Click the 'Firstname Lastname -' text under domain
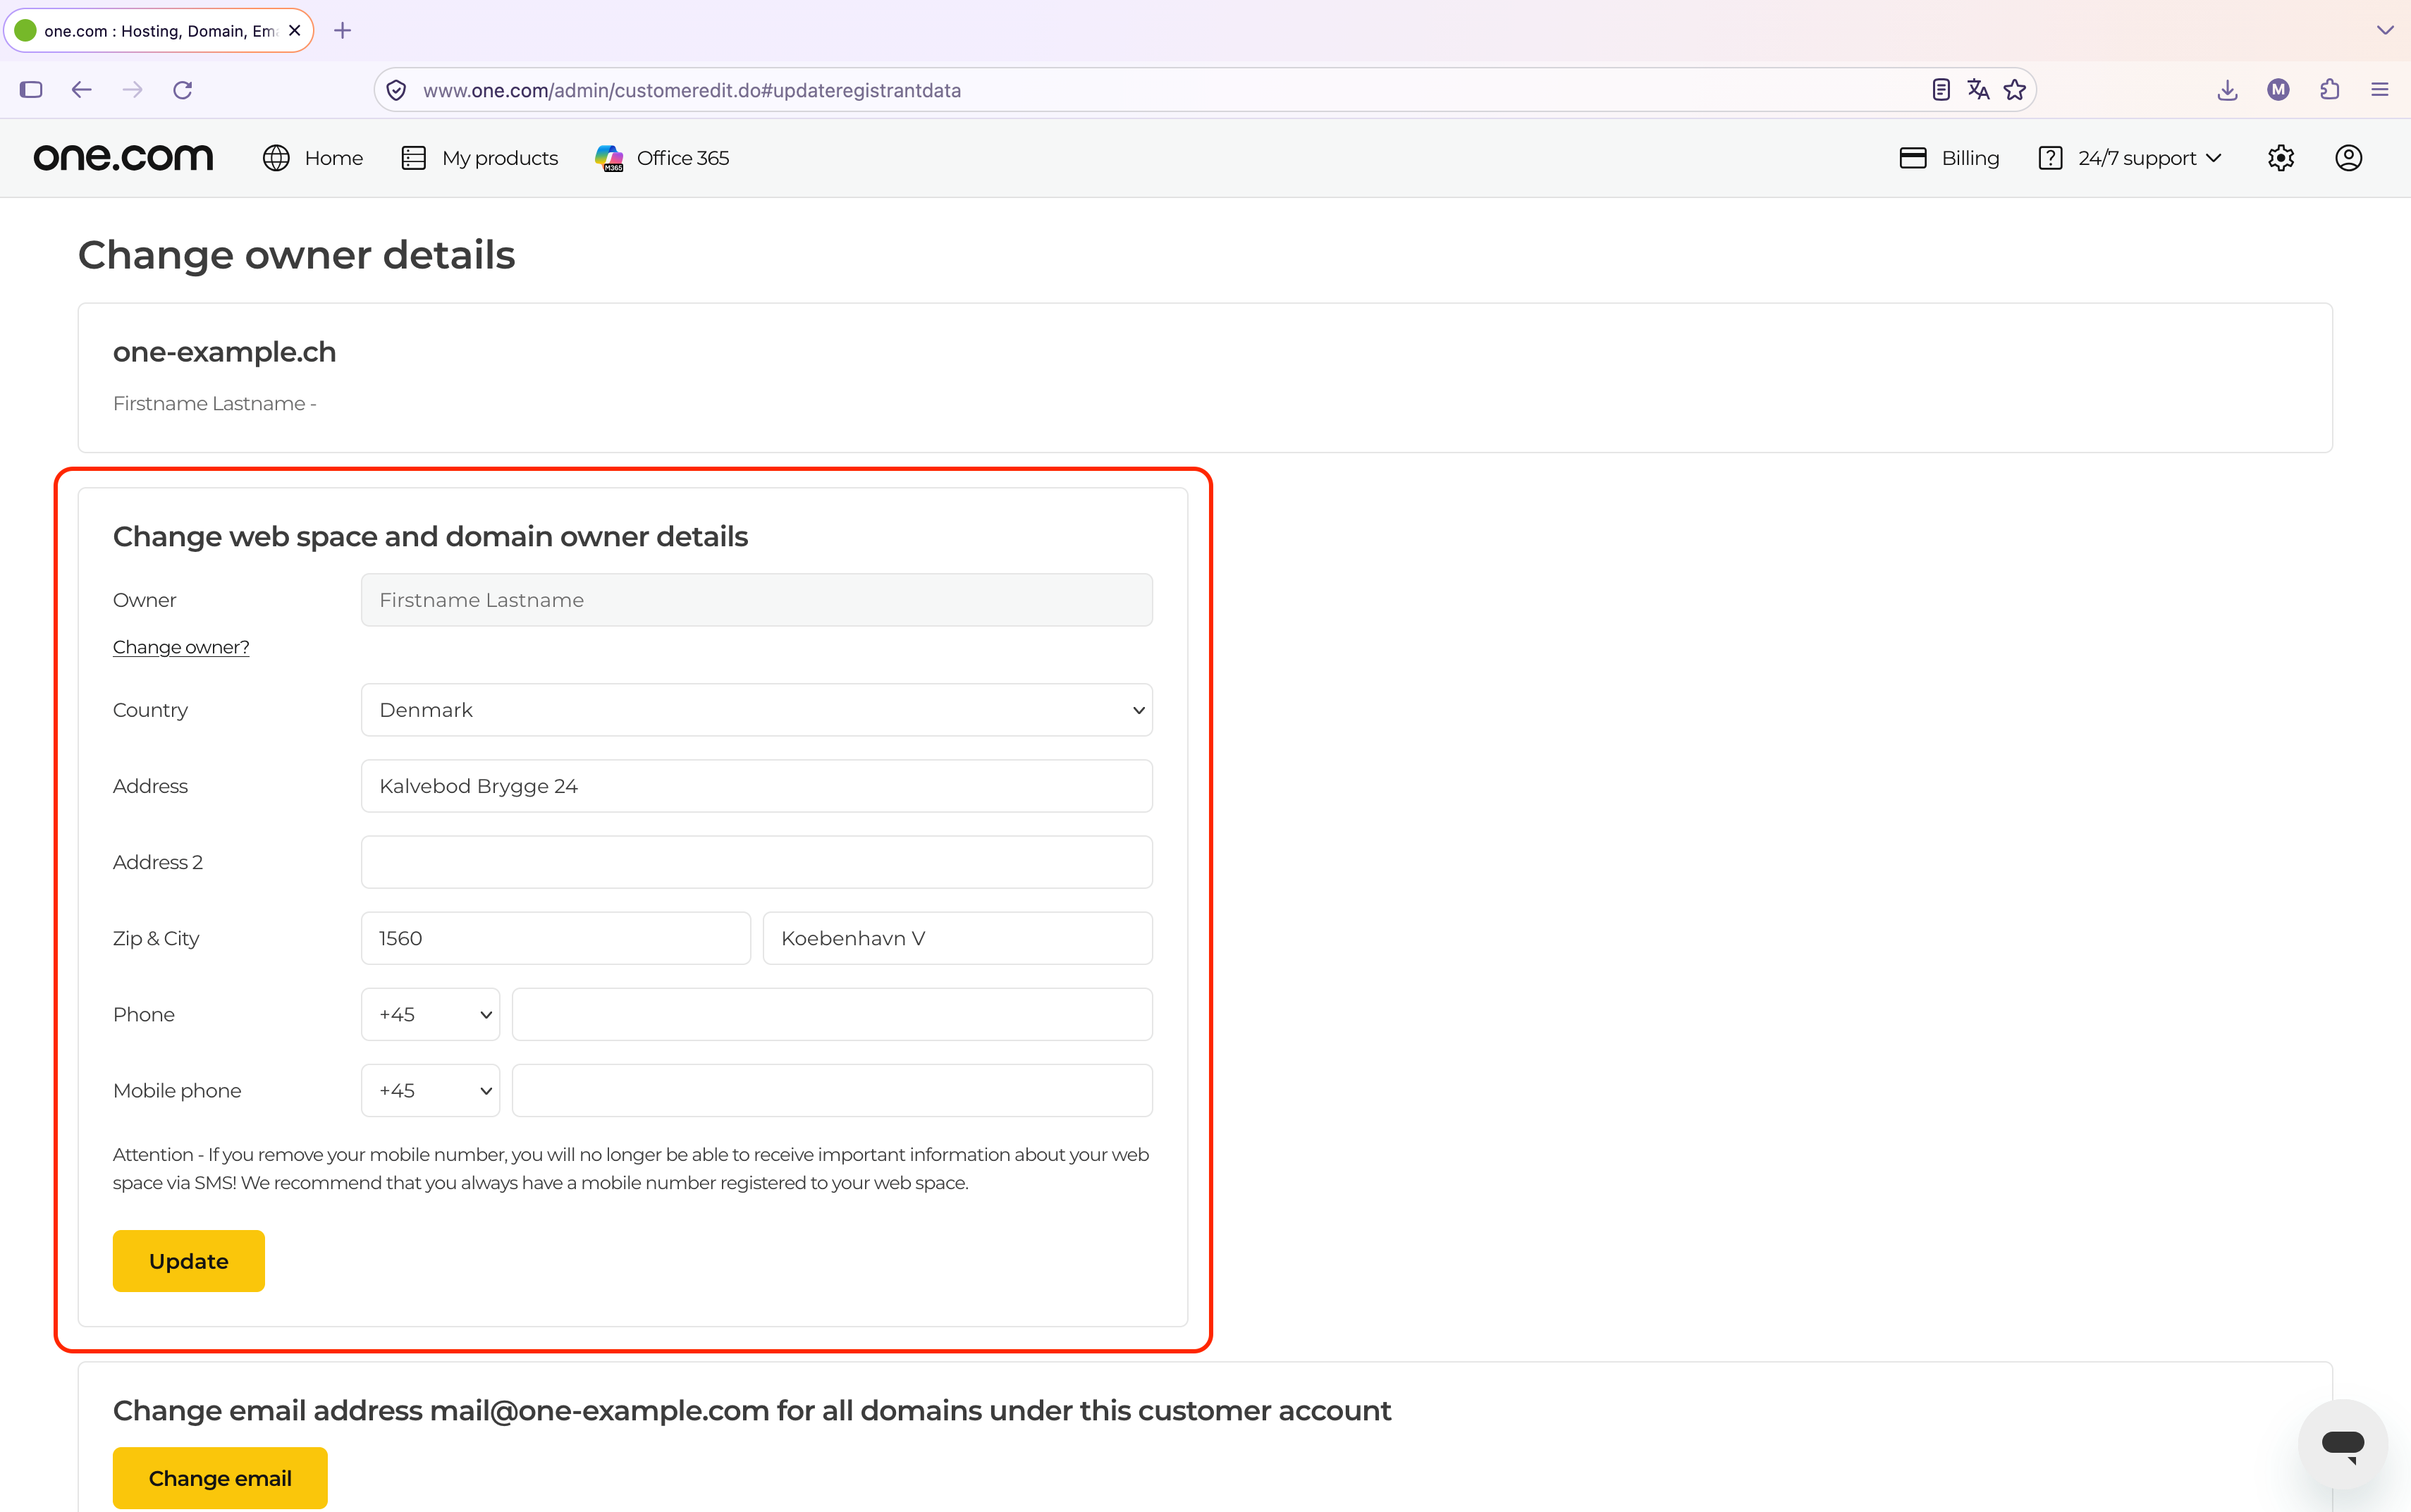2411x1512 pixels. [x=215, y=404]
